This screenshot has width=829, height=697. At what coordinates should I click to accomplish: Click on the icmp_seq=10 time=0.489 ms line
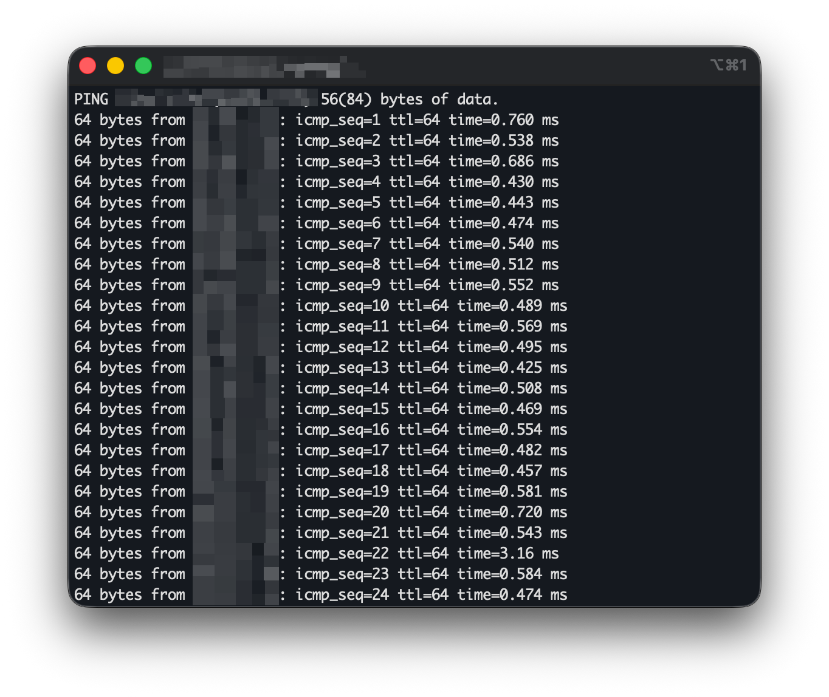point(321,305)
